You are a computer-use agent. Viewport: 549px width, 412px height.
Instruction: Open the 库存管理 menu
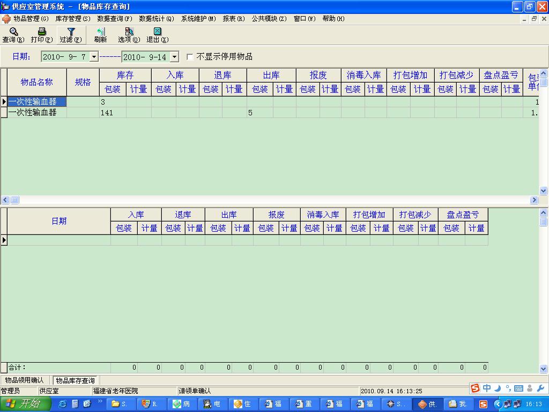point(72,19)
